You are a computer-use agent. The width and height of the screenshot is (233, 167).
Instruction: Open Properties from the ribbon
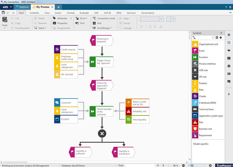[60, 23]
